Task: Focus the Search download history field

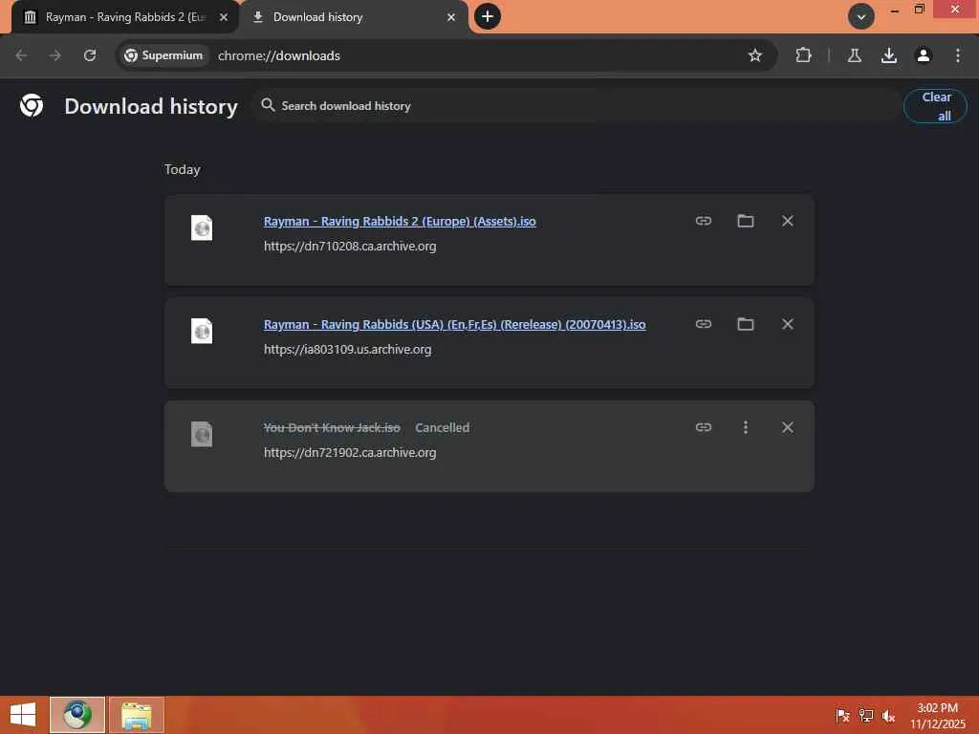Action: tap(575, 106)
